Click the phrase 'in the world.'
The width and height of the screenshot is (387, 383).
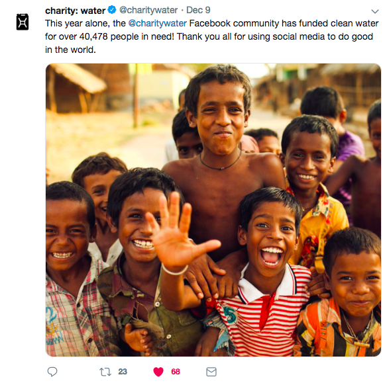point(70,50)
